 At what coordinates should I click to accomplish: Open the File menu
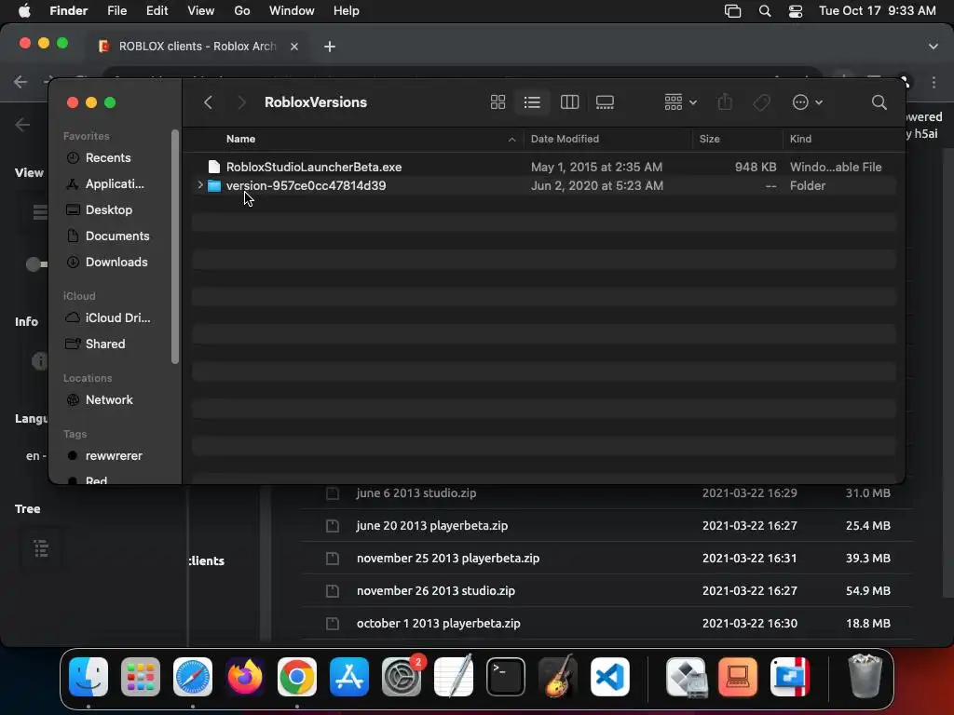click(116, 11)
